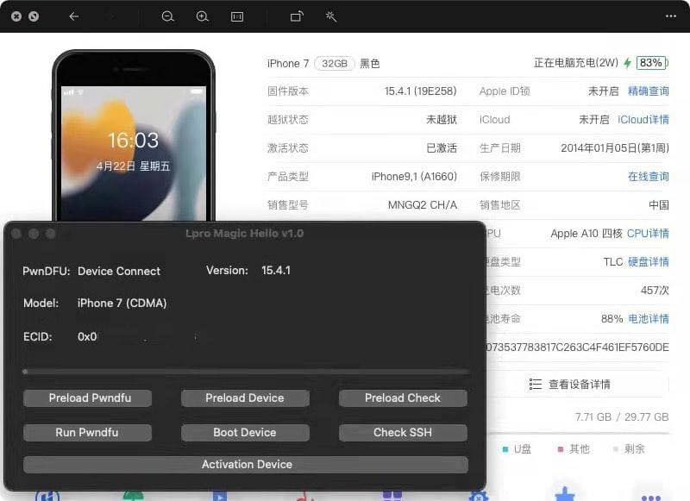Open the 硬盘详情 link
Viewport: 690px width, 501px height.
point(649,262)
